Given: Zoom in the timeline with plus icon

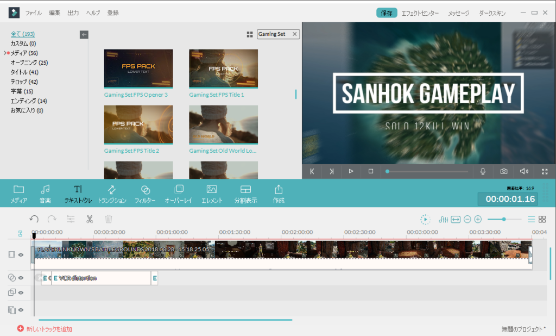Looking at the screenshot, I should click(x=478, y=220).
